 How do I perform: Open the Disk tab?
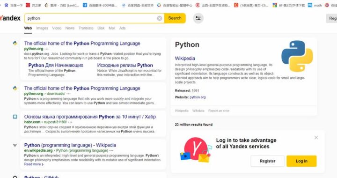pyautogui.click(x=101, y=28)
